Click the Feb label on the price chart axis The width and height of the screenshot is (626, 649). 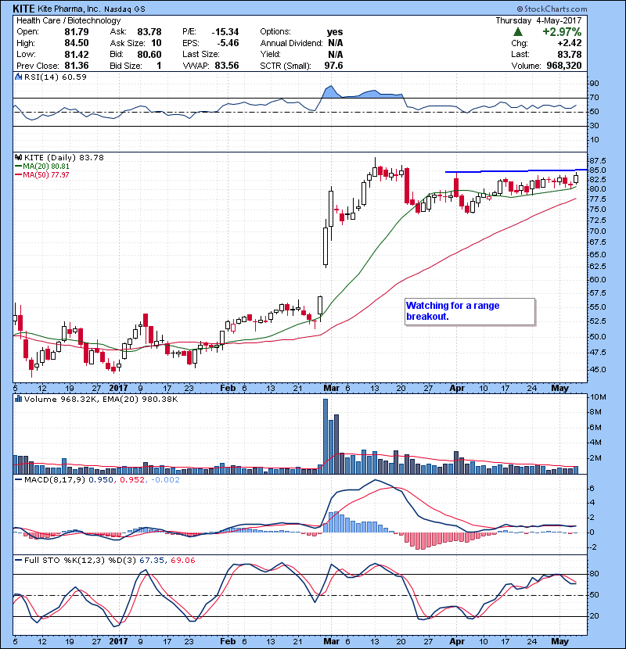[228, 389]
